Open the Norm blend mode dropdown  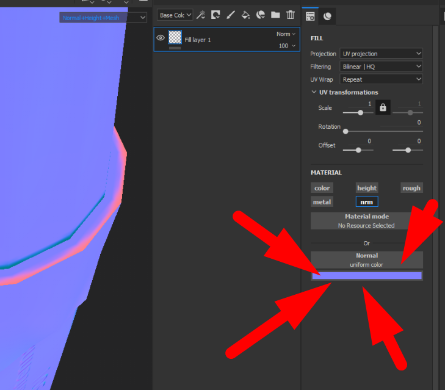(x=286, y=34)
